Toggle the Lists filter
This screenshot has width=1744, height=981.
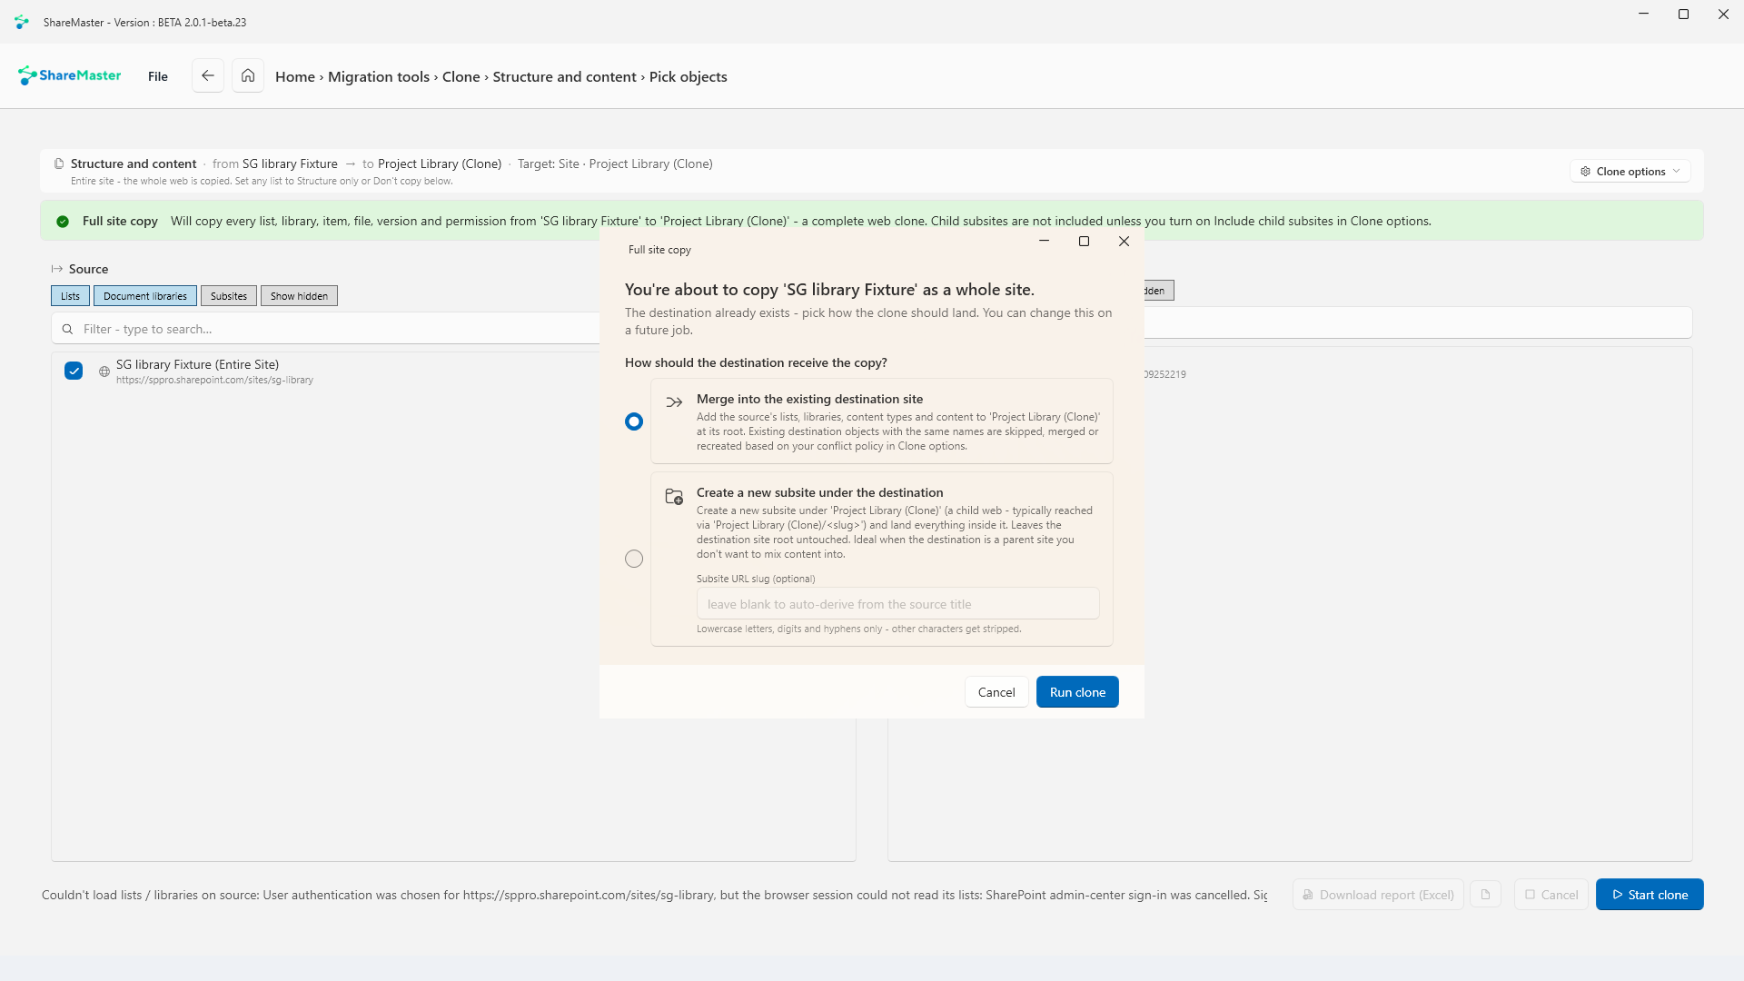(70, 296)
